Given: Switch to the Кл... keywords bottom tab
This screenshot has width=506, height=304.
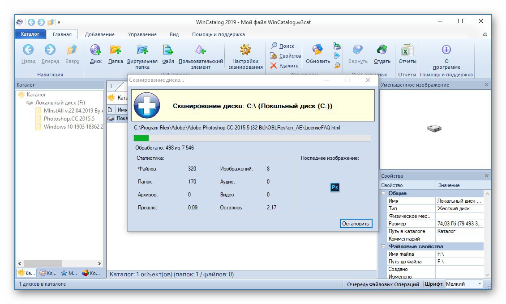Looking at the screenshot, I should 47,273.
